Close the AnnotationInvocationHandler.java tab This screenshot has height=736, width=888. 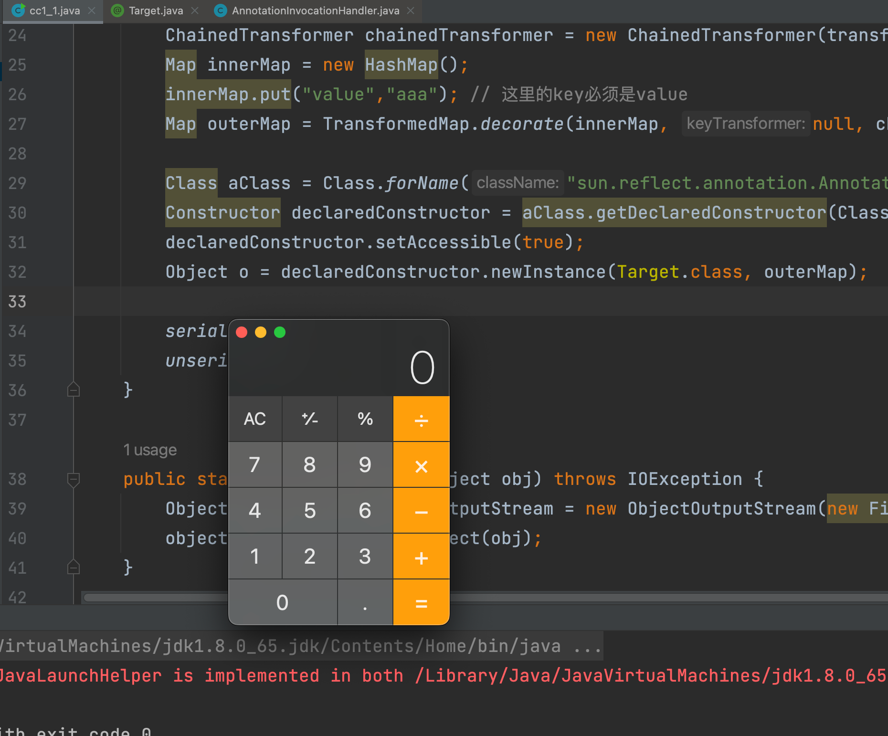coord(411,11)
